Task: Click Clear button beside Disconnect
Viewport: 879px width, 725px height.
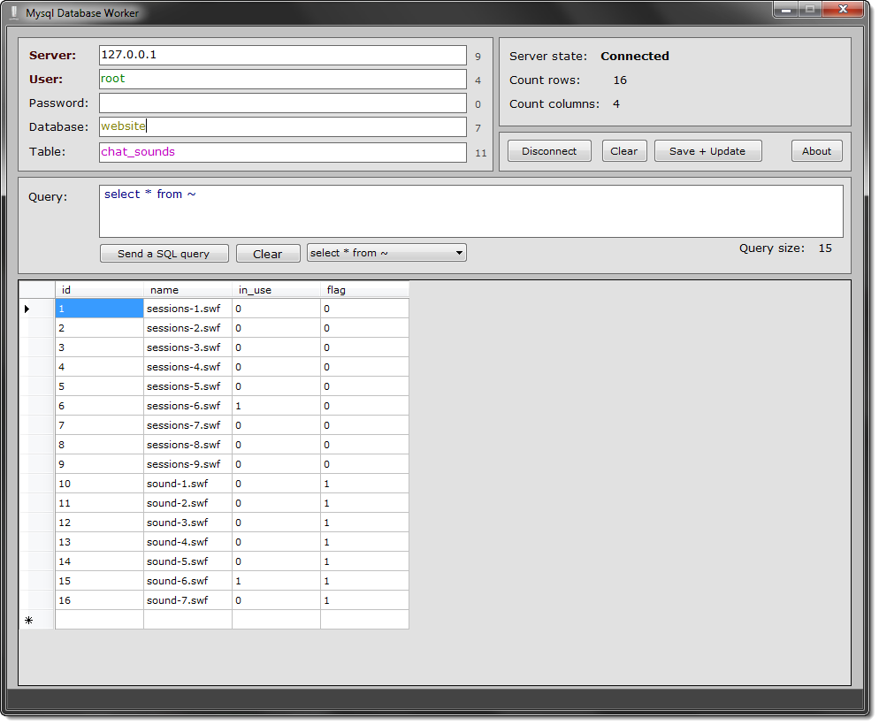Action: [623, 151]
